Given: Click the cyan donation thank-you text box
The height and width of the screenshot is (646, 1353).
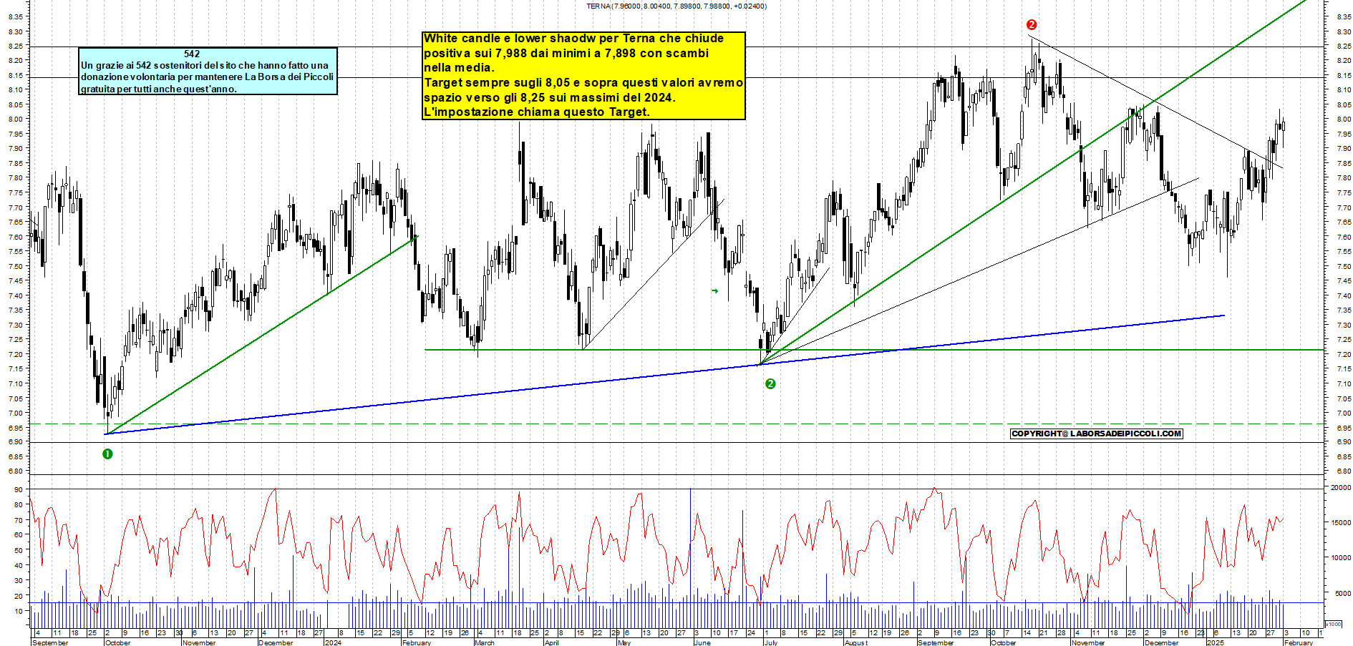Looking at the screenshot, I should coord(208,71).
